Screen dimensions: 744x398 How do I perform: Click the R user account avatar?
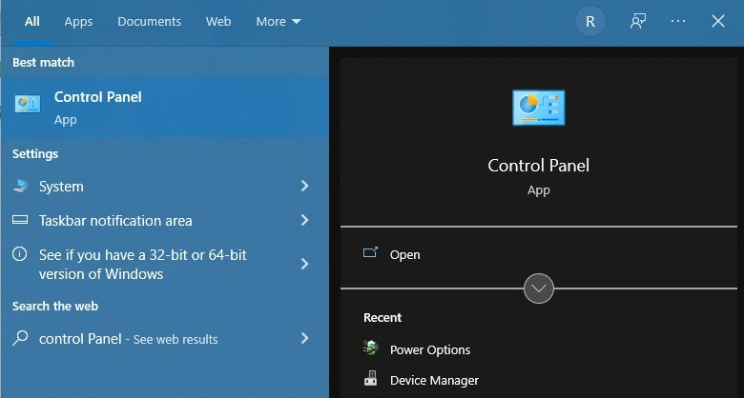click(x=590, y=21)
